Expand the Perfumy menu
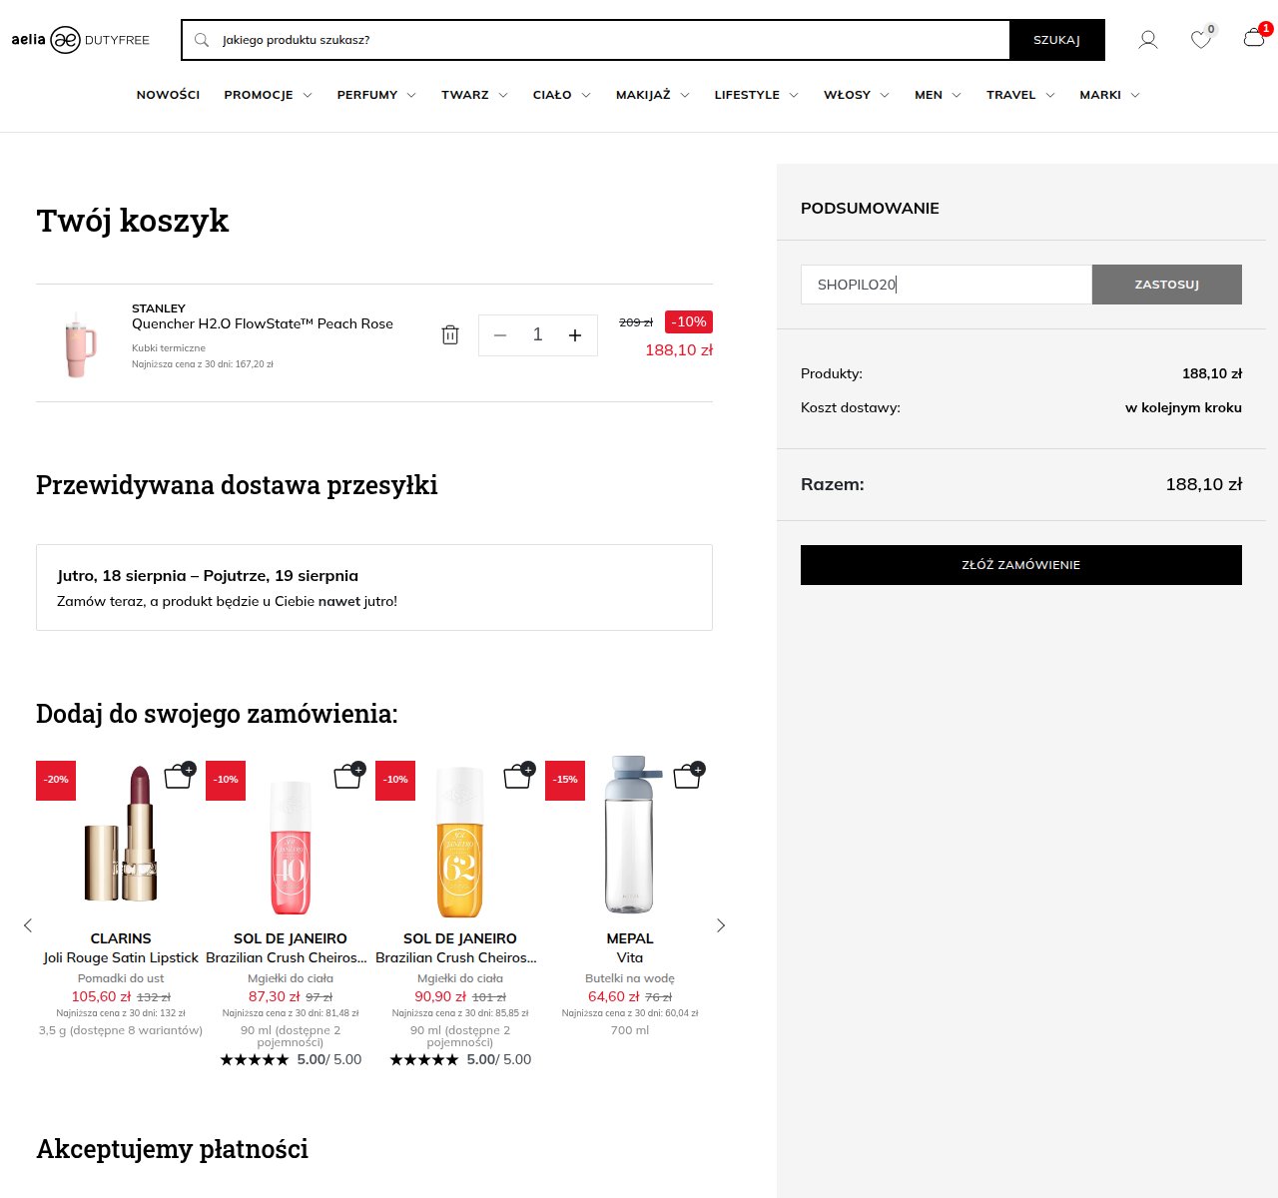Viewport: 1278px width, 1198px height. (376, 95)
